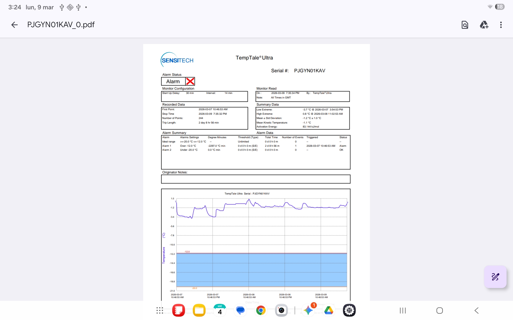This screenshot has height=320, width=513.
Task: Tap the floating pen annotate button
Action: 495,277
